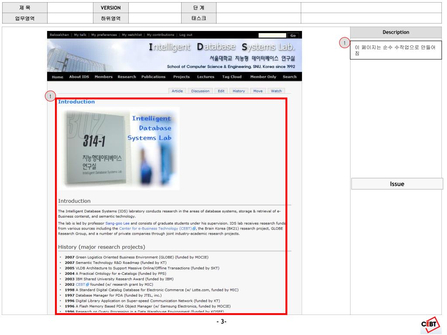
Task: Click the 제목 header cell
Action: 25,8
